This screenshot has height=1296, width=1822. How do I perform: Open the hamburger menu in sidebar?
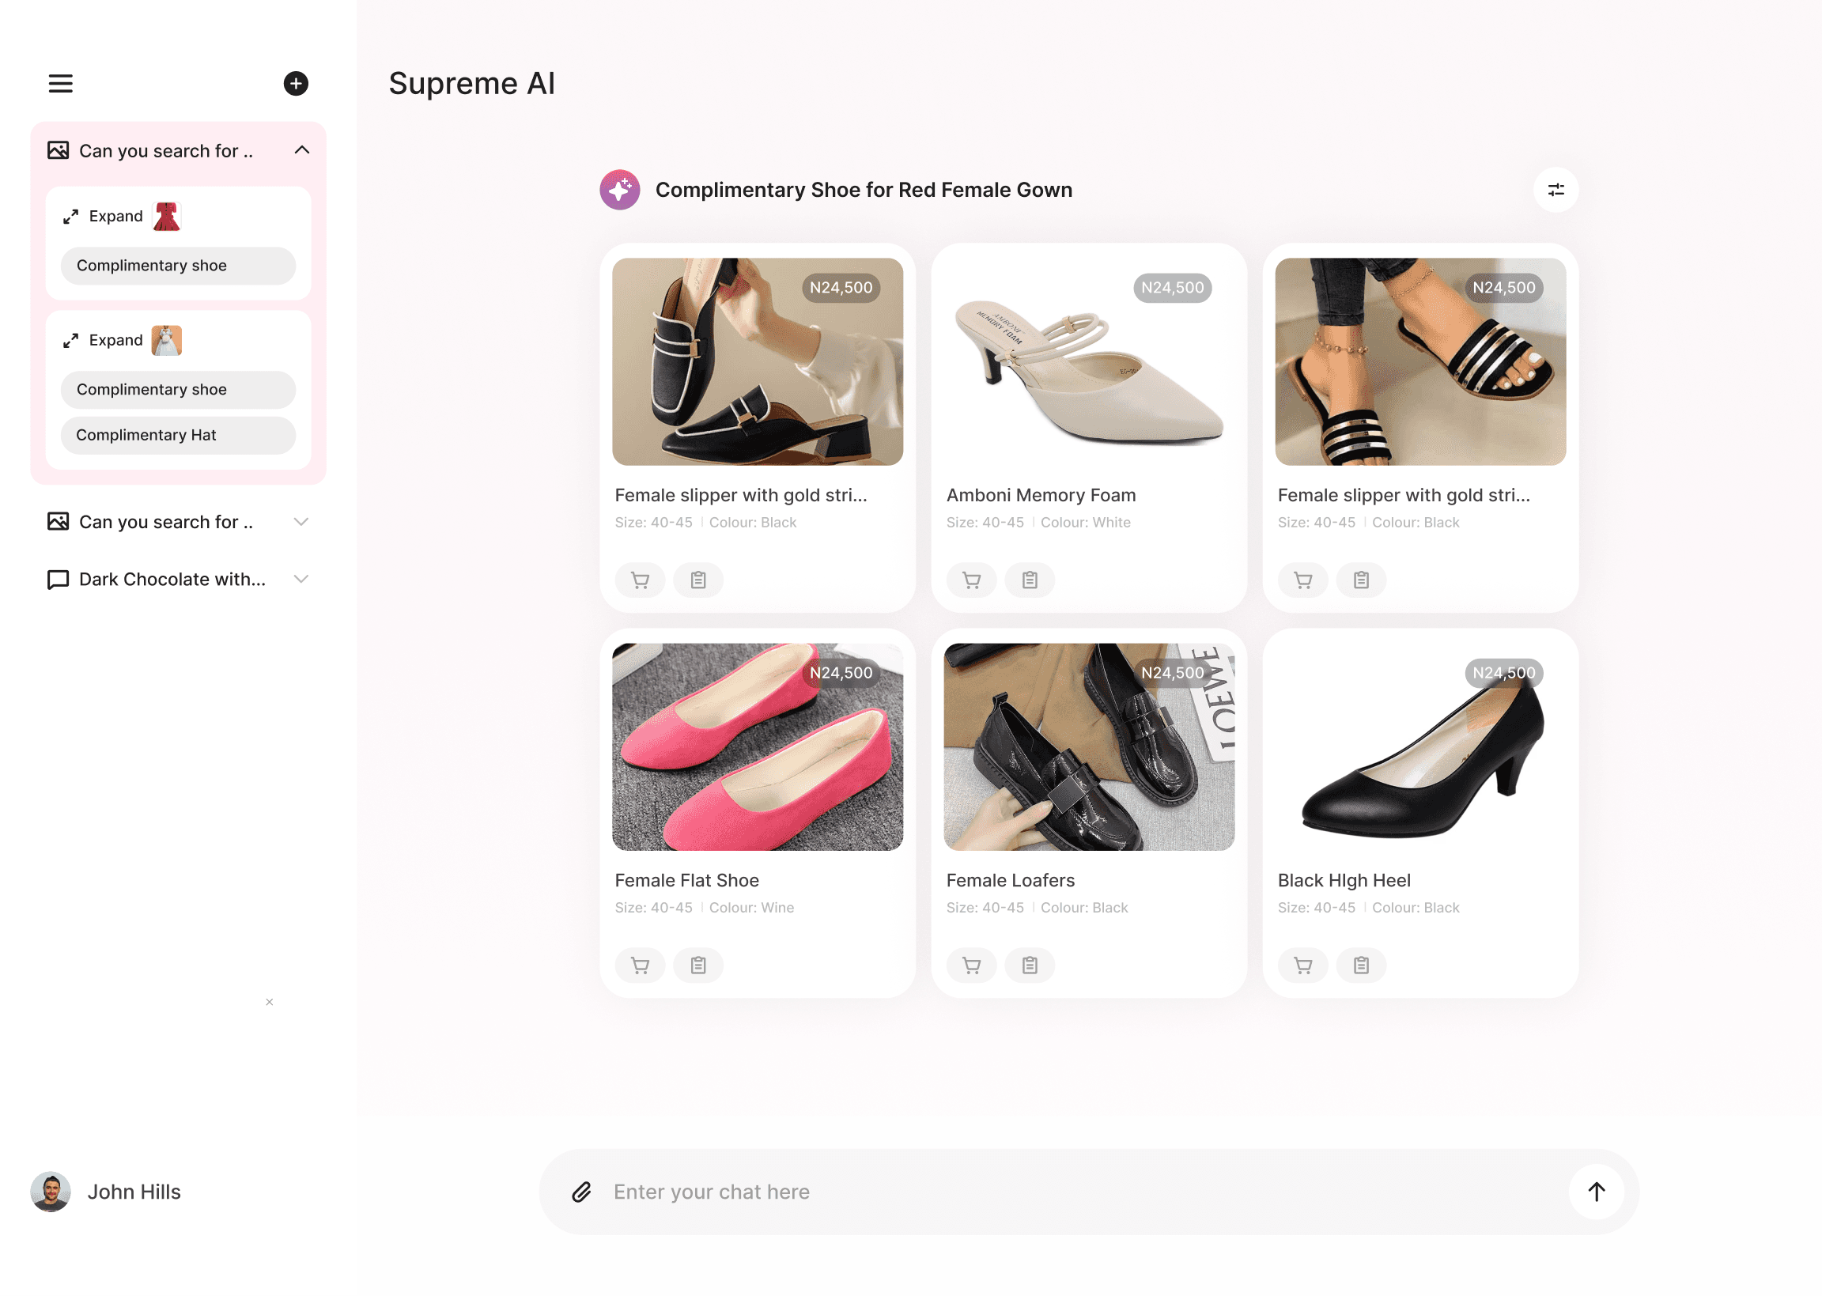coord(61,84)
